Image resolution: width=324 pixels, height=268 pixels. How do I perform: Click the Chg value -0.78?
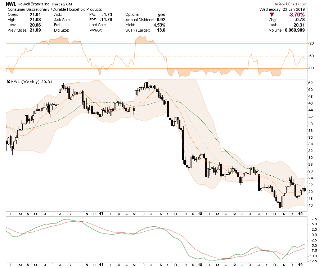(300, 20)
